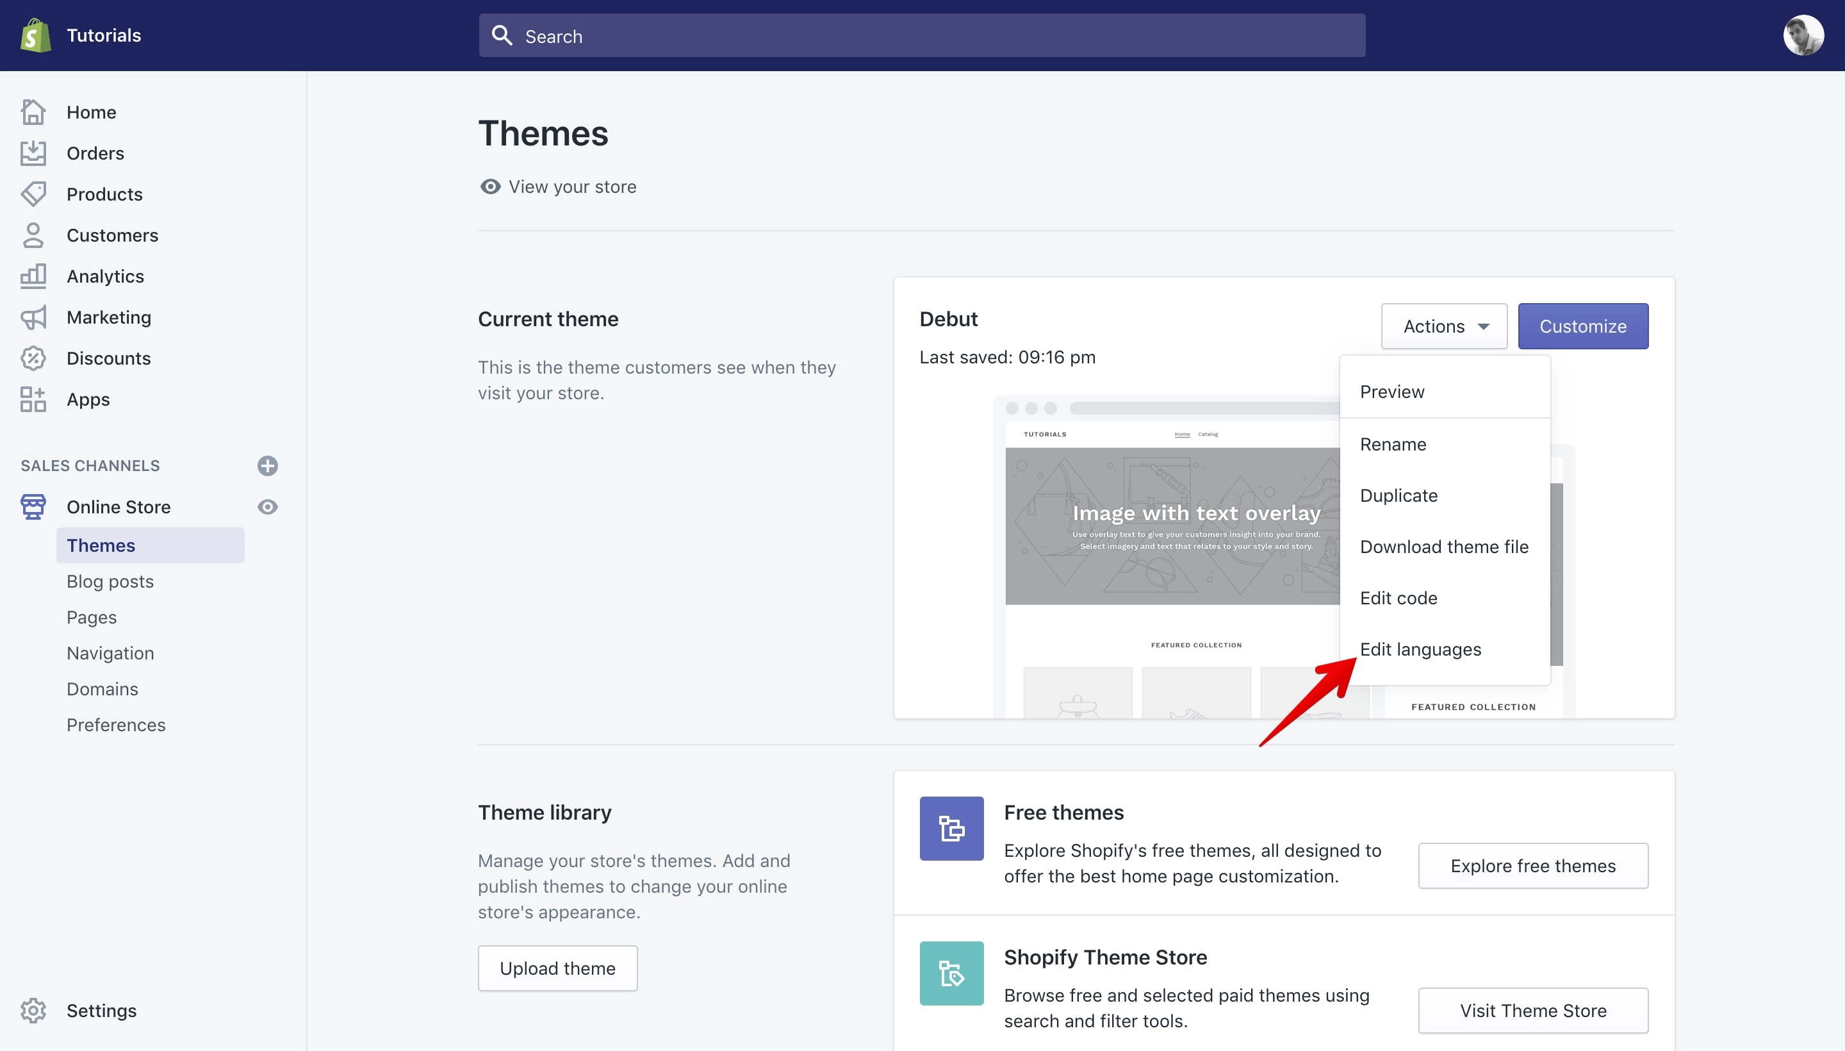Click the Discounts badge icon
The height and width of the screenshot is (1051, 1845).
33,359
